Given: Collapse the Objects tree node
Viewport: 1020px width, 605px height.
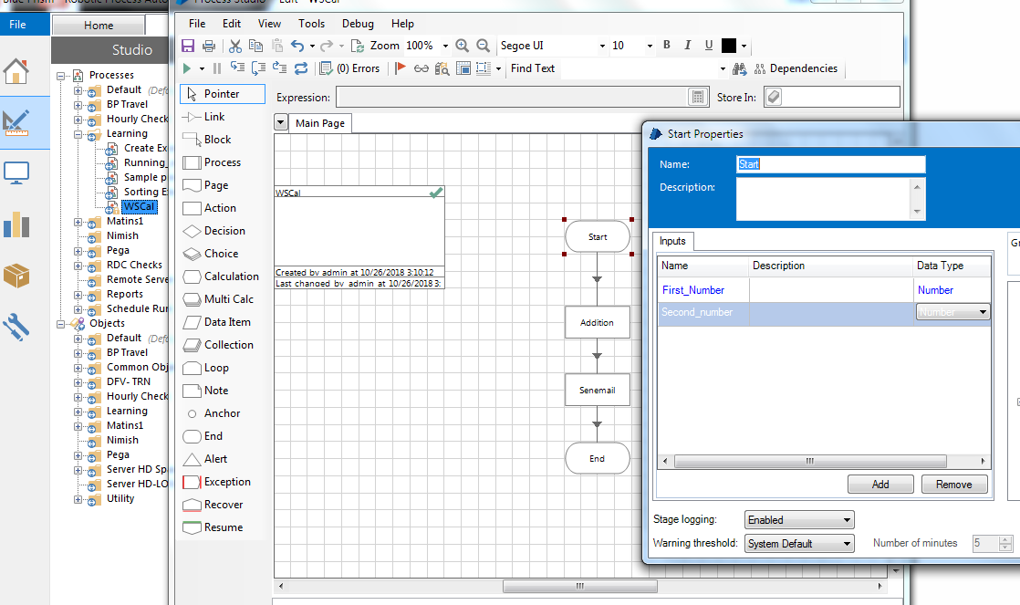Looking at the screenshot, I should (x=61, y=324).
